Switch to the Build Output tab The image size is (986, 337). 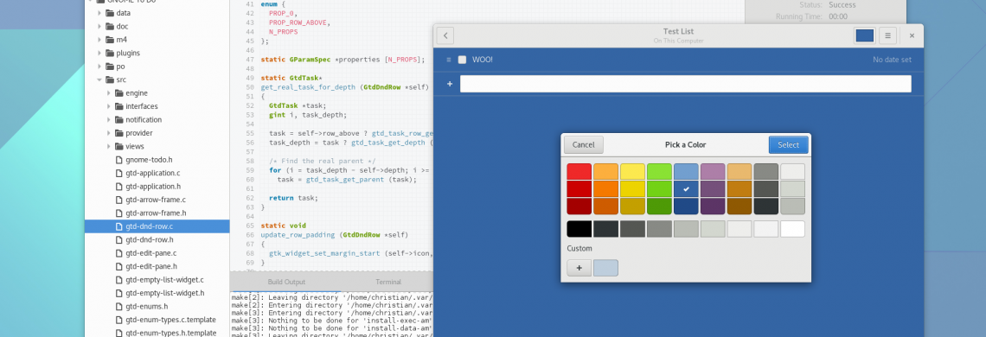pyautogui.click(x=286, y=282)
